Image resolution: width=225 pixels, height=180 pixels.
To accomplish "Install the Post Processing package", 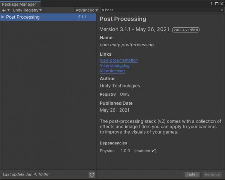I will [x=192, y=174].
